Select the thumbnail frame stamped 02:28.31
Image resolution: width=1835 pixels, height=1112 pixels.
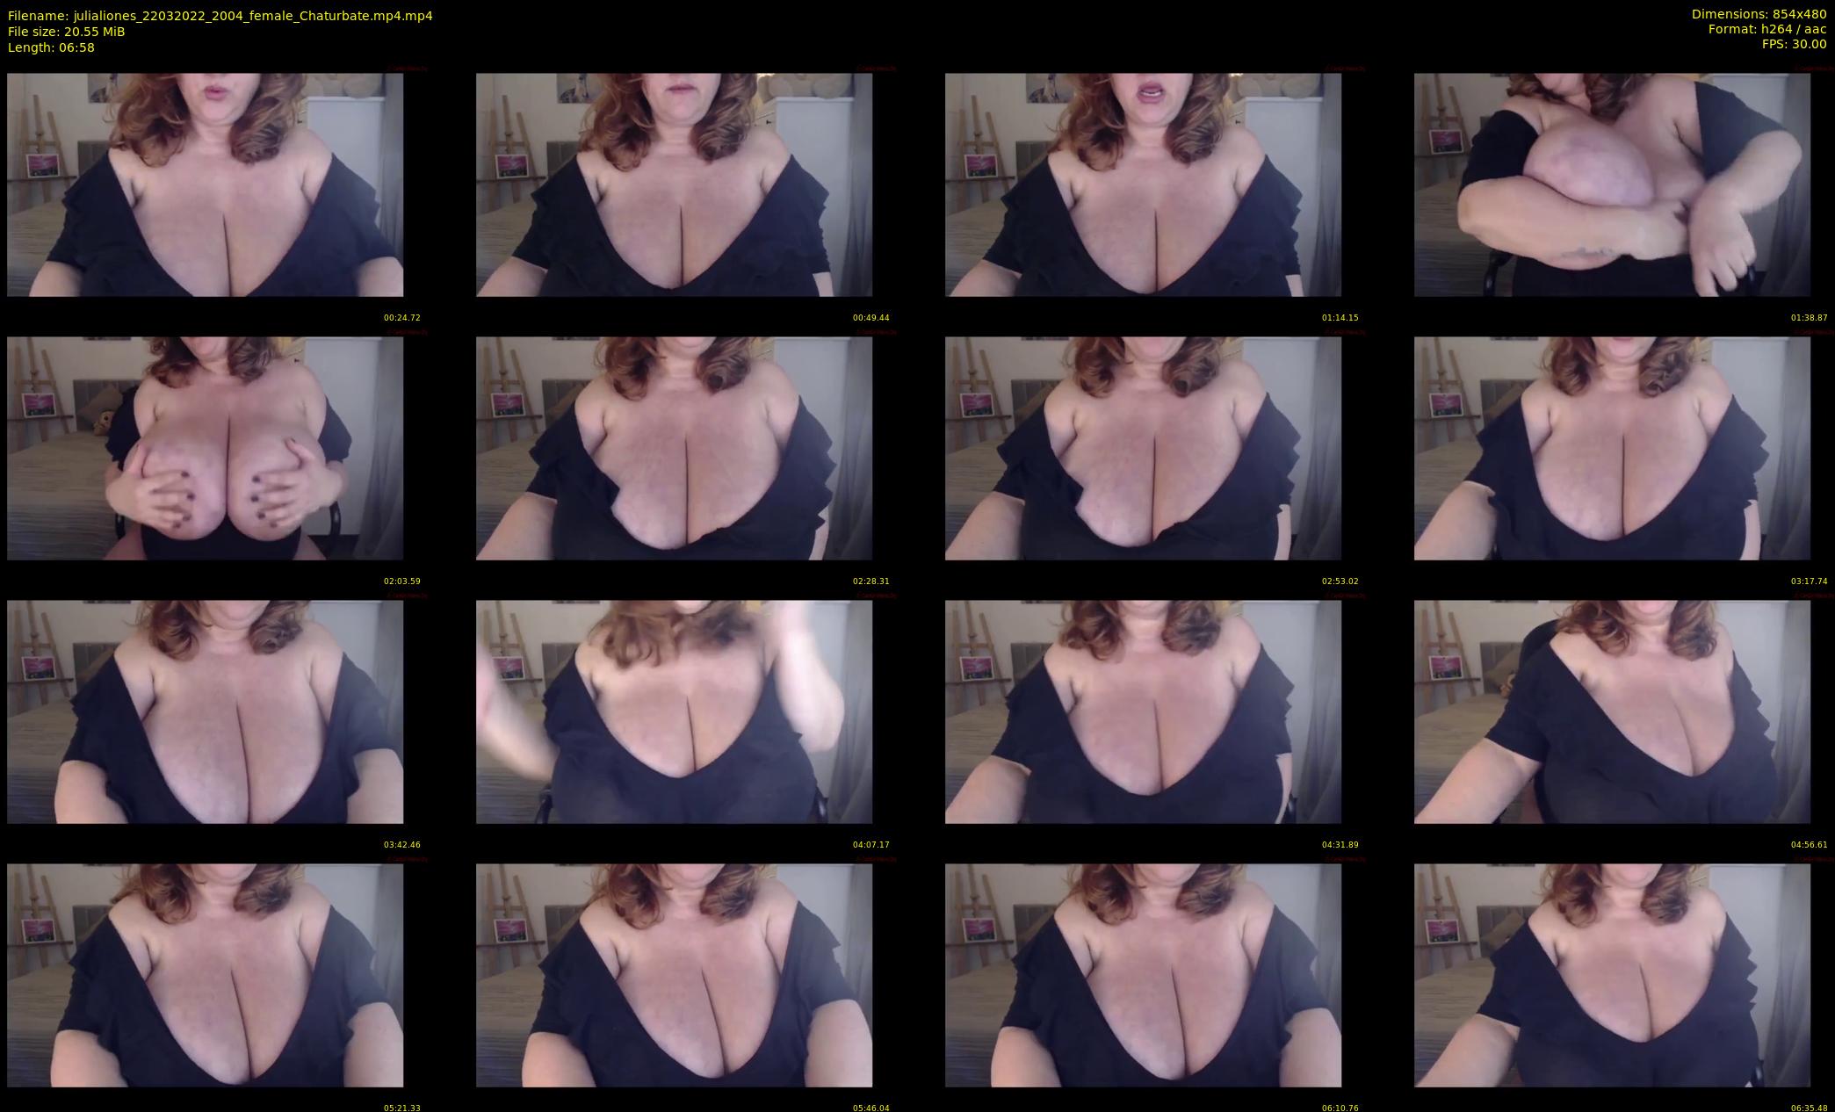coord(674,448)
